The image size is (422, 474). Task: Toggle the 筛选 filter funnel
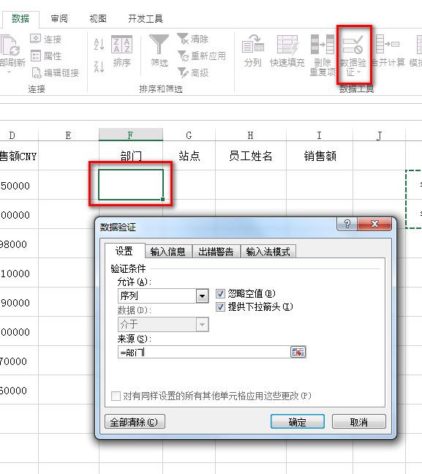[159, 50]
